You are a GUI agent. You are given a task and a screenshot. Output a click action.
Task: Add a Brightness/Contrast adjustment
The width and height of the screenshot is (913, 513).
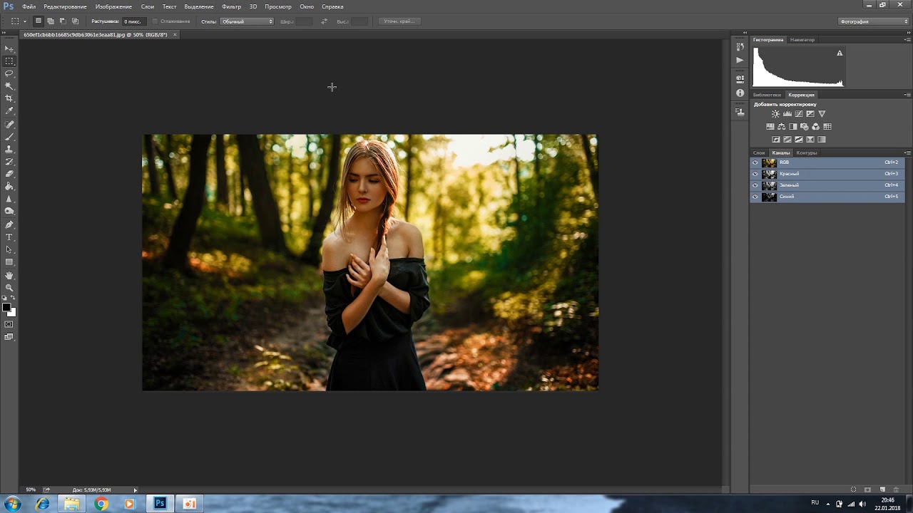775,114
